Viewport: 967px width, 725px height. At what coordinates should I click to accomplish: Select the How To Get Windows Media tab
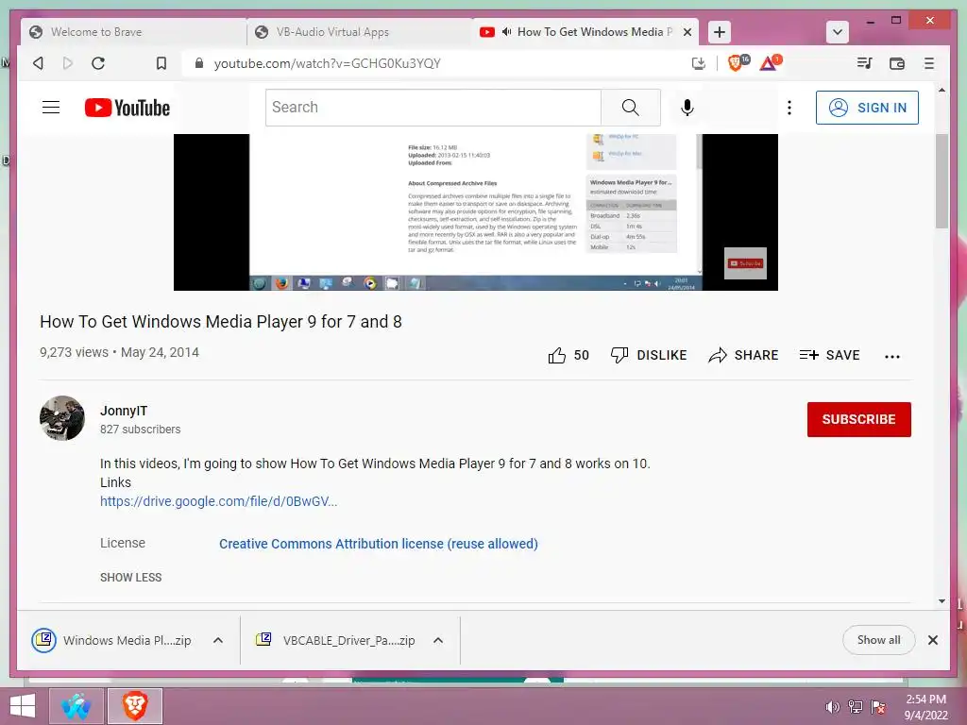click(585, 32)
